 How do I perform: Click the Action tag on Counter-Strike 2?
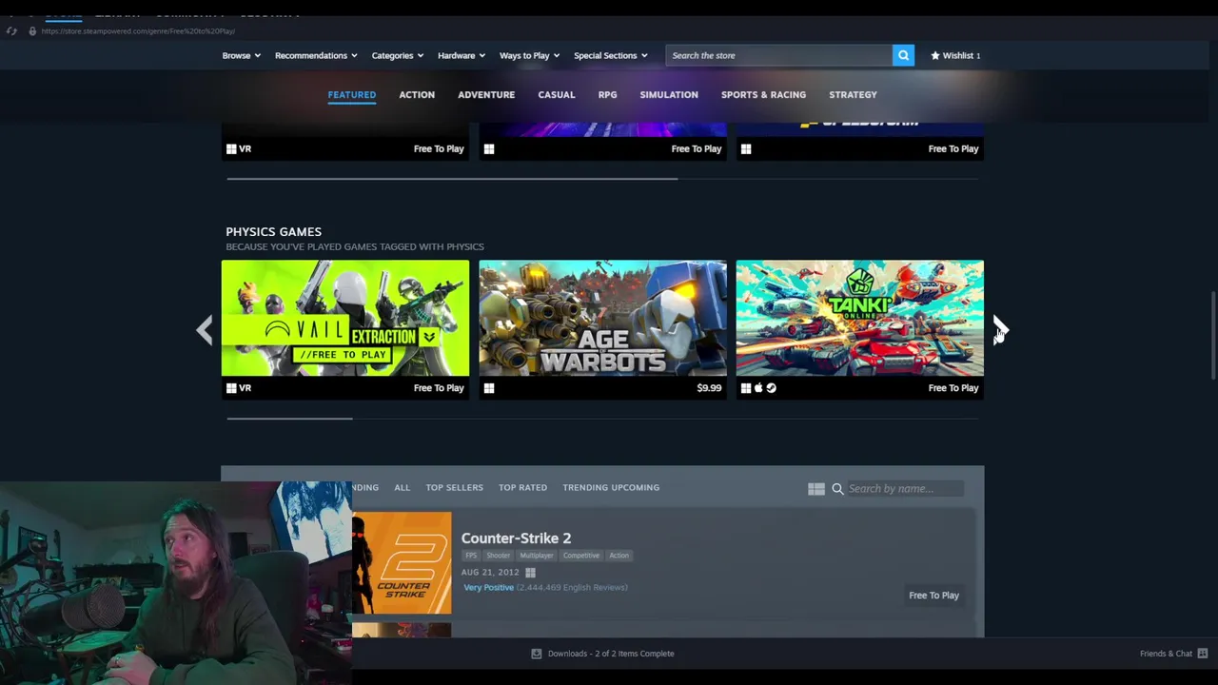tap(619, 556)
